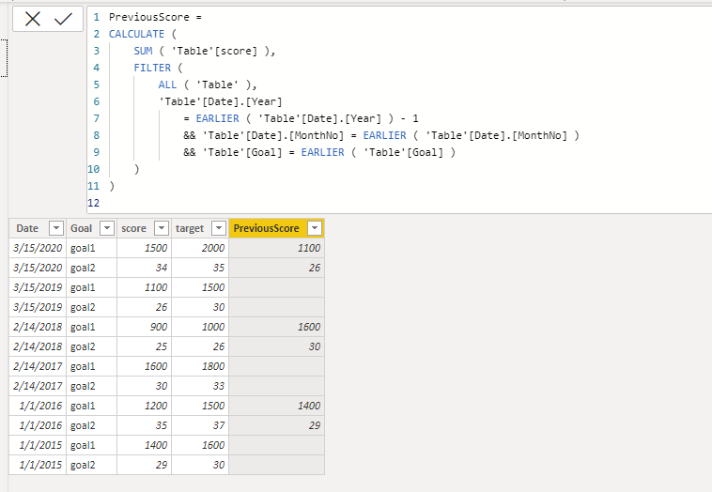Select target cell with value 37

coord(200,425)
